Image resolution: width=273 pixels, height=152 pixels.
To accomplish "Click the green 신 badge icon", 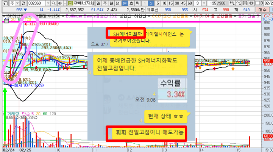I will pos(70,3).
